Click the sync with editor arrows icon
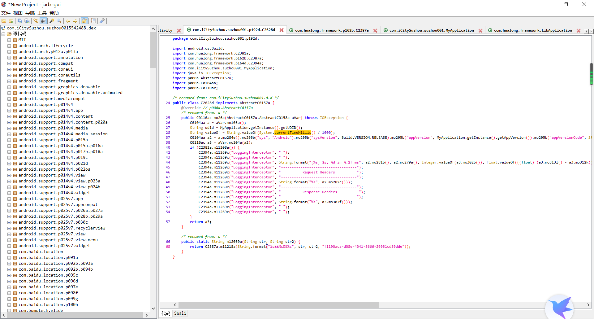 click(36, 21)
